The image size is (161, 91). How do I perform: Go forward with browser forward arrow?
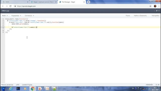click(7, 6)
